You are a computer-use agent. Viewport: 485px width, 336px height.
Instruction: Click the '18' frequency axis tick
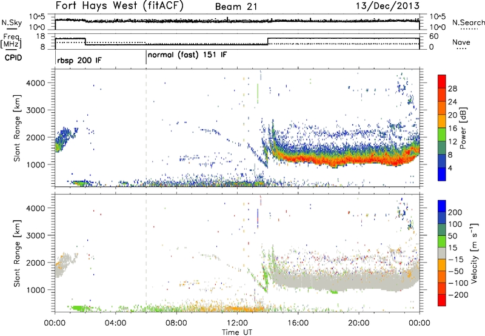tap(41, 36)
